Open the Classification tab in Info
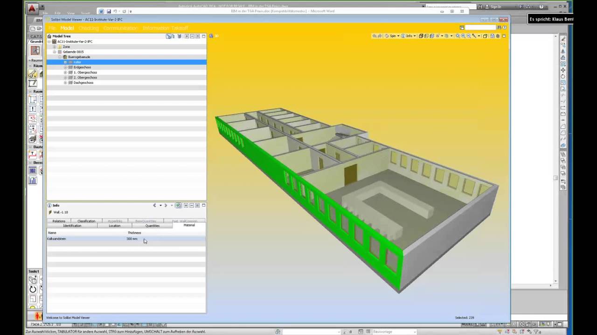Image resolution: width=597 pixels, height=335 pixels. 86,221
